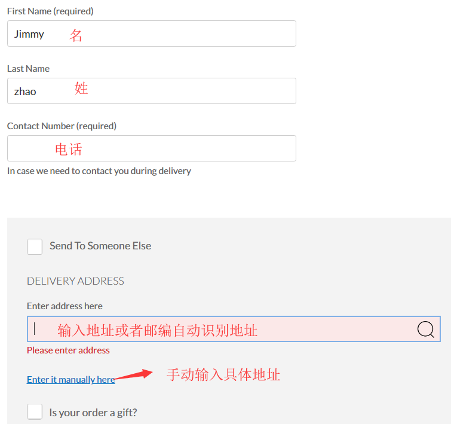The image size is (451, 424).
Task: Focus the First Name field containing Jimmy
Action: [151, 33]
